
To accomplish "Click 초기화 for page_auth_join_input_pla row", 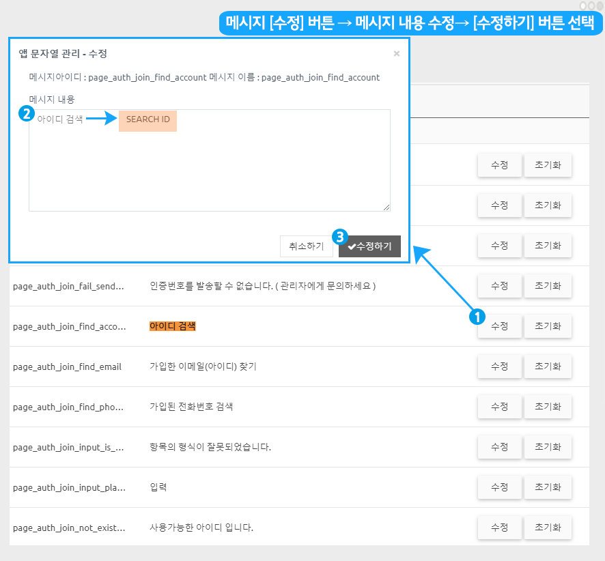I will click(548, 487).
